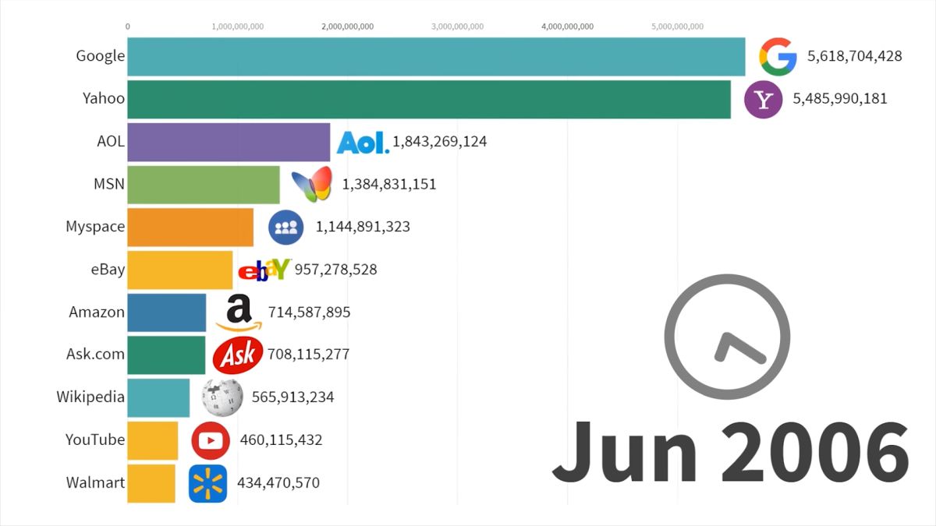
Task: Click the multicolored eBay logo
Action: 264,270
